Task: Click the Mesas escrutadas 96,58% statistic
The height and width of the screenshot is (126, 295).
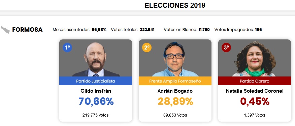Action: click(79, 30)
